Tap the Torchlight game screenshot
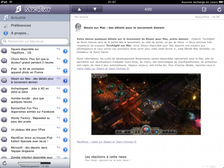This screenshot has height=168, width=224. click(146, 104)
